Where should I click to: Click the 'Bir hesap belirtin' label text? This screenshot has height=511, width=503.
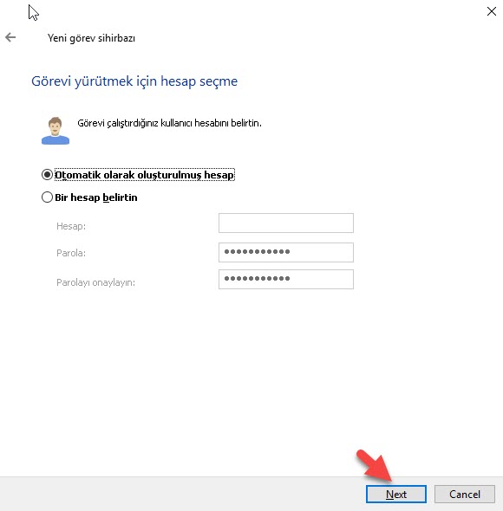96,197
